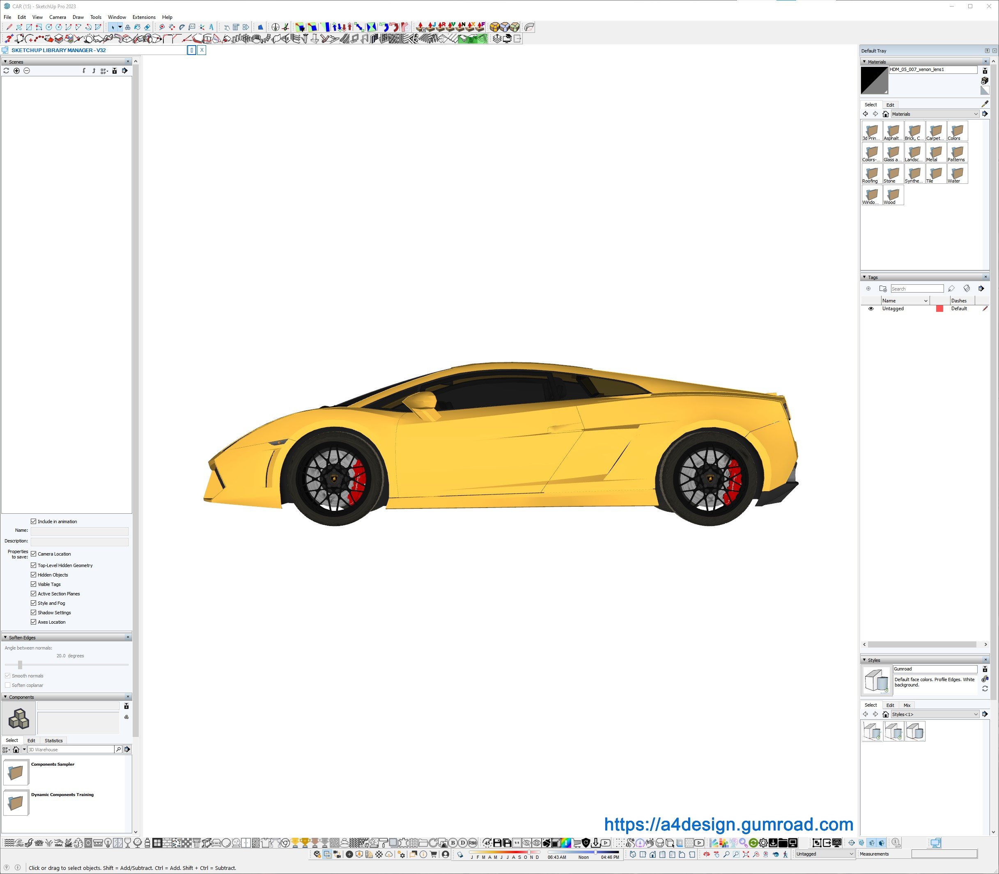This screenshot has width=999, height=874.
Task: Open the Materials collection dropdown
Action: (x=976, y=114)
